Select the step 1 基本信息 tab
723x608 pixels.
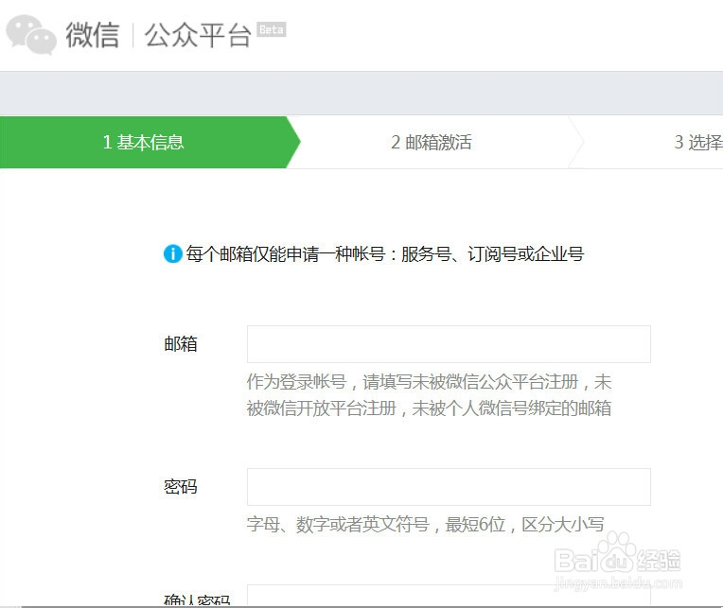tap(150, 143)
